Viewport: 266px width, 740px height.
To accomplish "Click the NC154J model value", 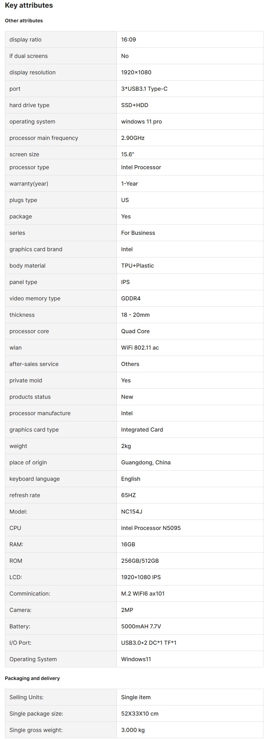I will coord(132,511).
